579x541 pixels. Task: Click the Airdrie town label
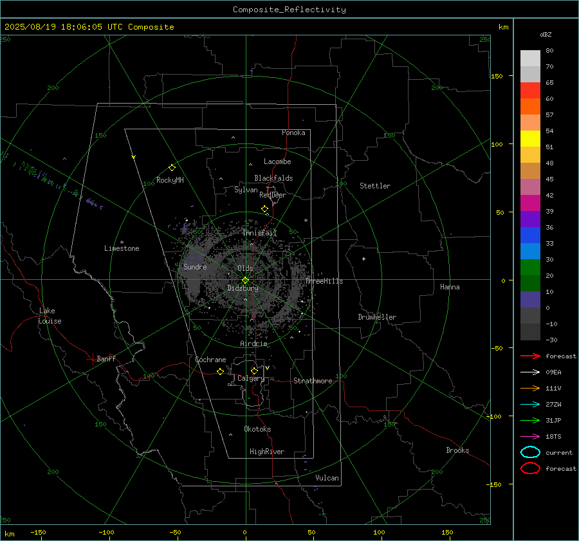click(x=253, y=344)
